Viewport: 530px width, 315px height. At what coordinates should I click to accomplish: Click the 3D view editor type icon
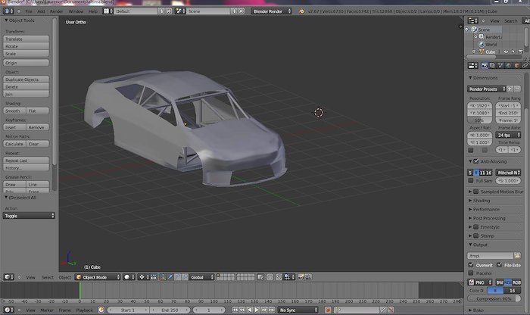pos(7,277)
